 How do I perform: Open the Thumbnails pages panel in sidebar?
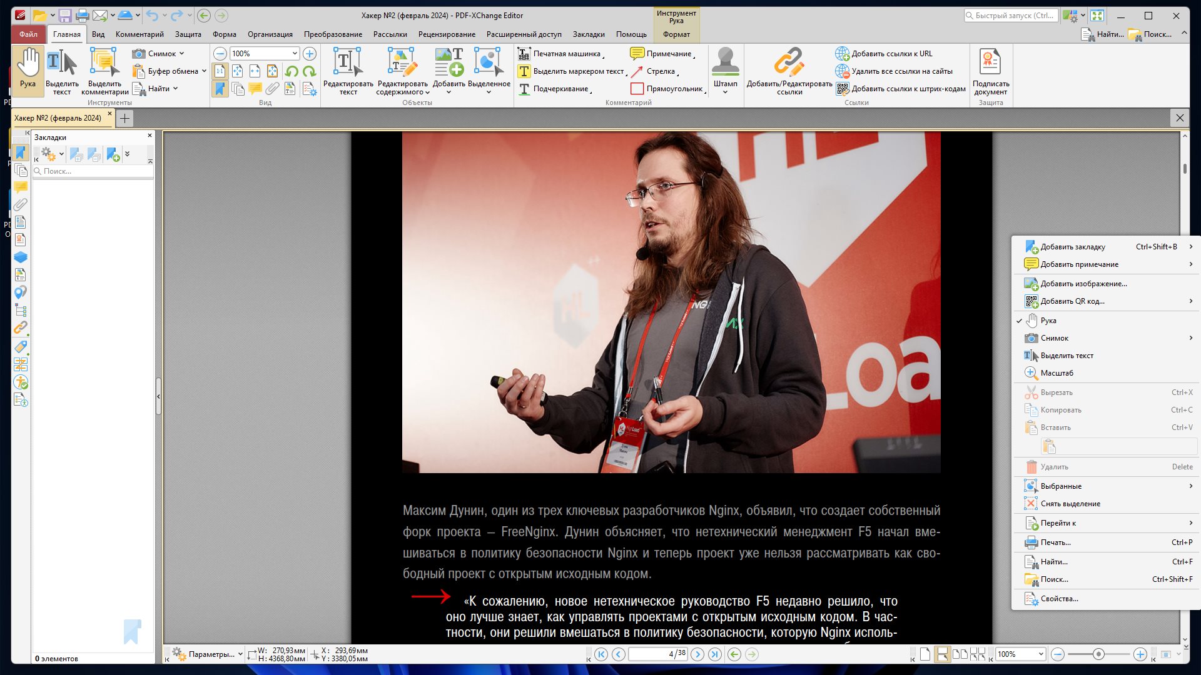coord(21,170)
